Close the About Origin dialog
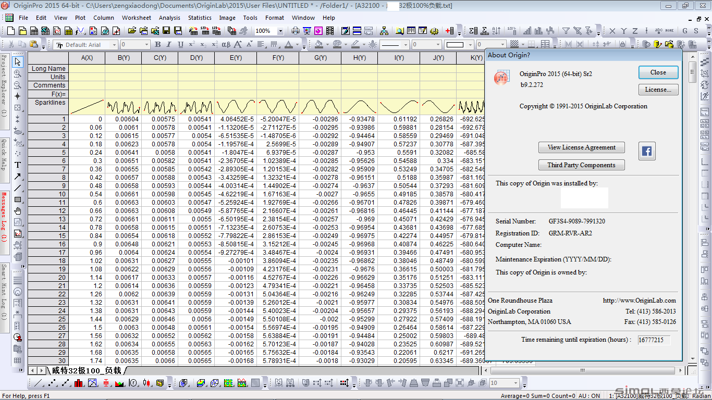The width and height of the screenshot is (712, 400). pos(658,72)
